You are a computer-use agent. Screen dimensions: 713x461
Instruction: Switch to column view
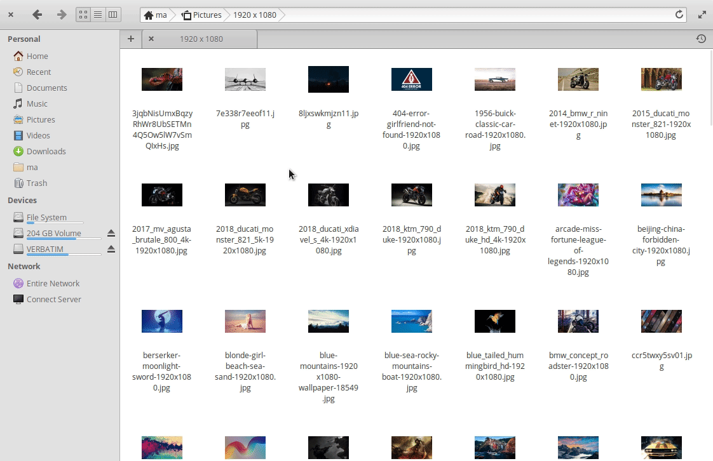click(x=112, y=15)
